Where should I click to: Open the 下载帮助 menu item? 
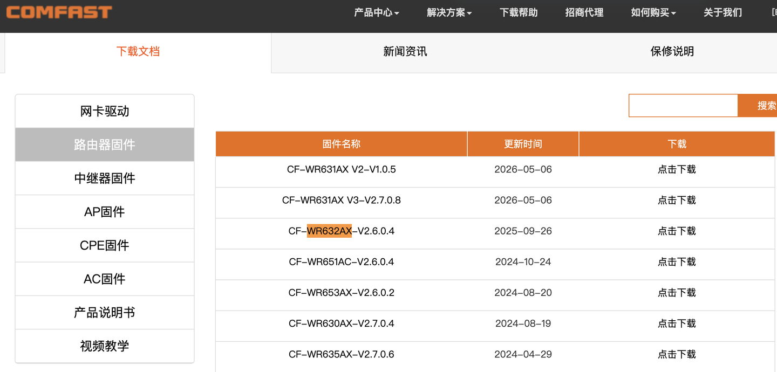pyautogui.click(x=519, y=12)
